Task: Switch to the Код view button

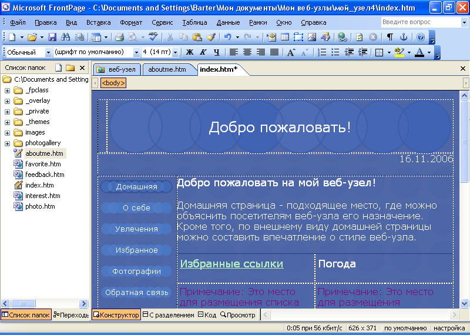Action: pyautogui.click(x=207, y=315)
